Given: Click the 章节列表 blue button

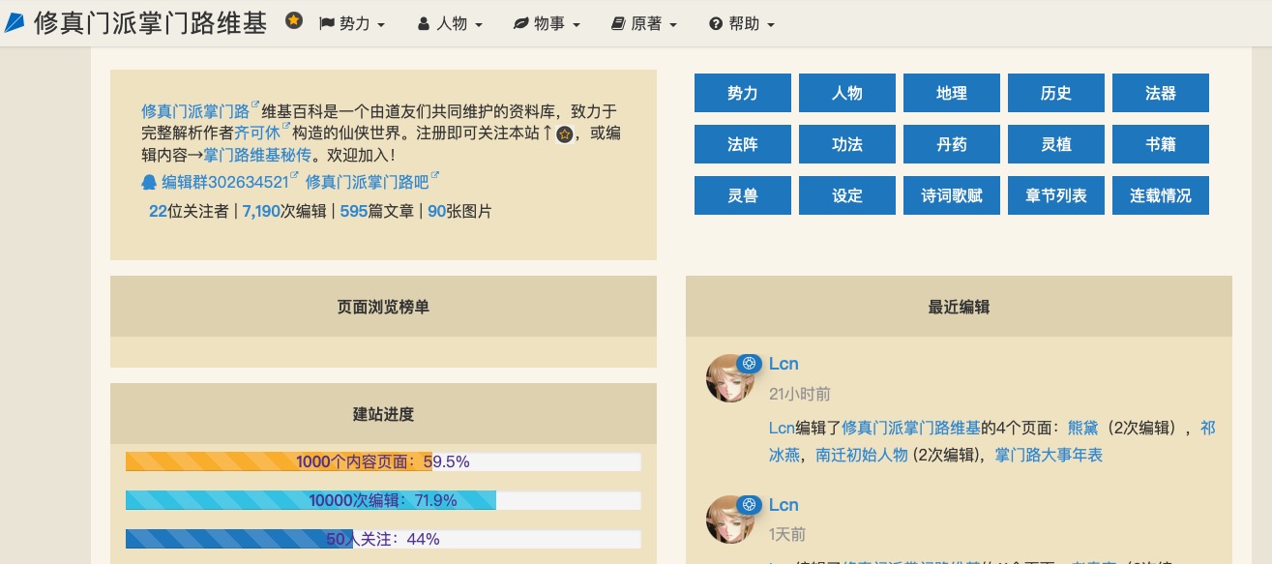Looking at the screenshot, I should click(x=1056, y=195).
